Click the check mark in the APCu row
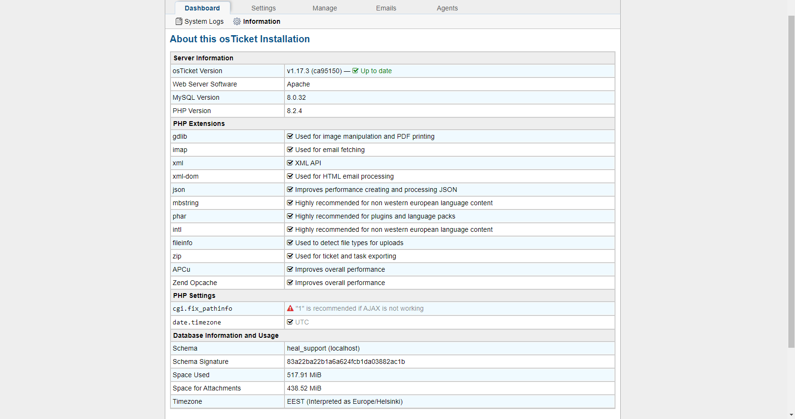 pos(290,269)
